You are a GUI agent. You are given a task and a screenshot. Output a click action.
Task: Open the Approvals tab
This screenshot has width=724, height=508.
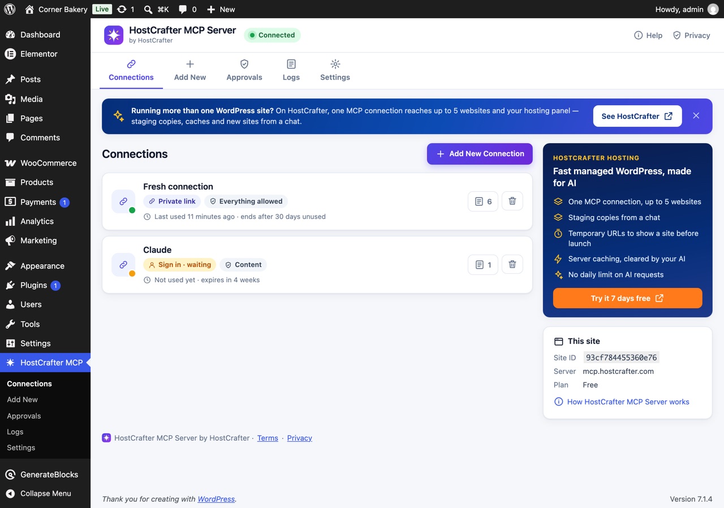tap(244, 71)
